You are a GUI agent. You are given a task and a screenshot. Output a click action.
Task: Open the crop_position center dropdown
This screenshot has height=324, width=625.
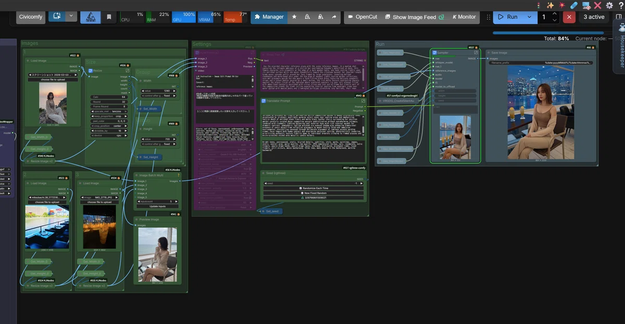[x=109, y=126]
